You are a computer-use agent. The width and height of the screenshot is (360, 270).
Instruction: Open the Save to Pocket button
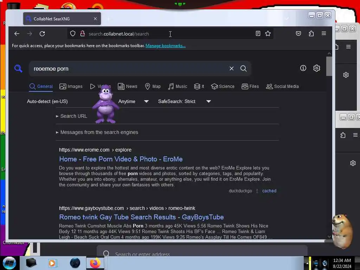pos(298,33)
